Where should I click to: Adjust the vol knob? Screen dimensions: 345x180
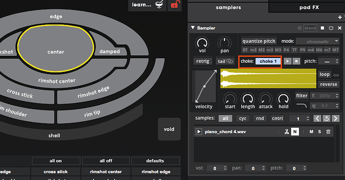(x=202, y=43)
